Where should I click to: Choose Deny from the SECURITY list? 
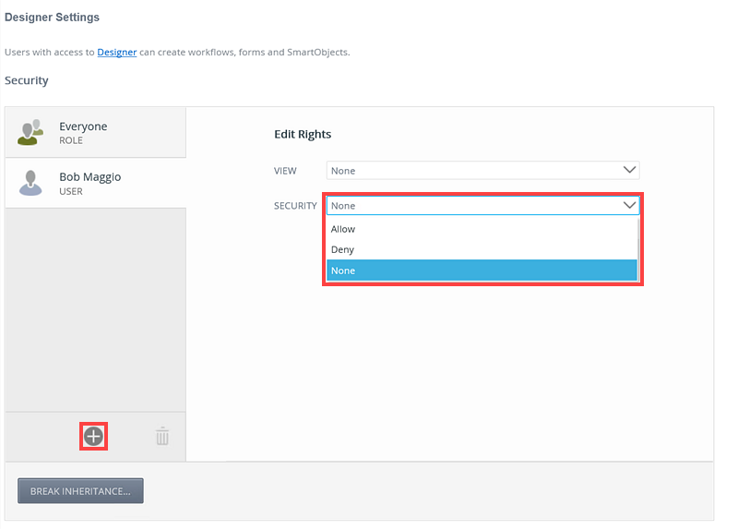coord(342,249)
